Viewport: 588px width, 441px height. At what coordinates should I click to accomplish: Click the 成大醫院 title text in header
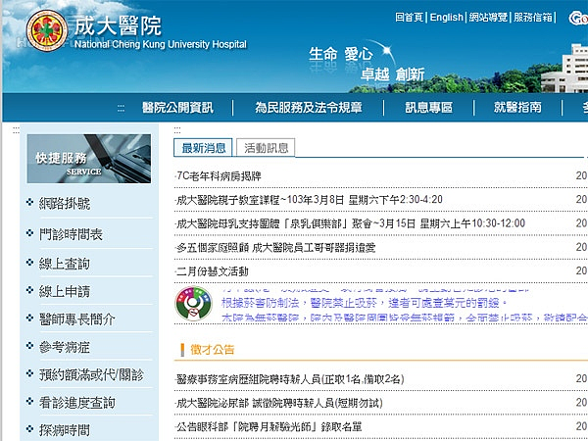pyautogui.click(x=118, y=25)
